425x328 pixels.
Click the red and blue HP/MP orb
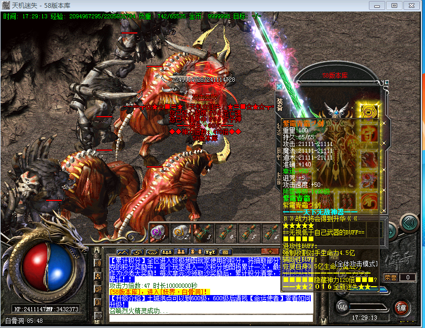[x=49, y=266]
